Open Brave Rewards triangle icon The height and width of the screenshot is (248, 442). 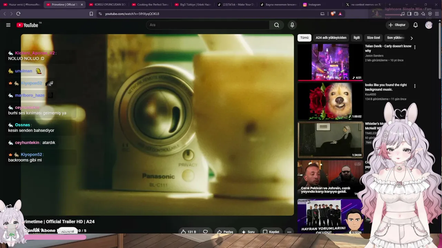(340, 14)
